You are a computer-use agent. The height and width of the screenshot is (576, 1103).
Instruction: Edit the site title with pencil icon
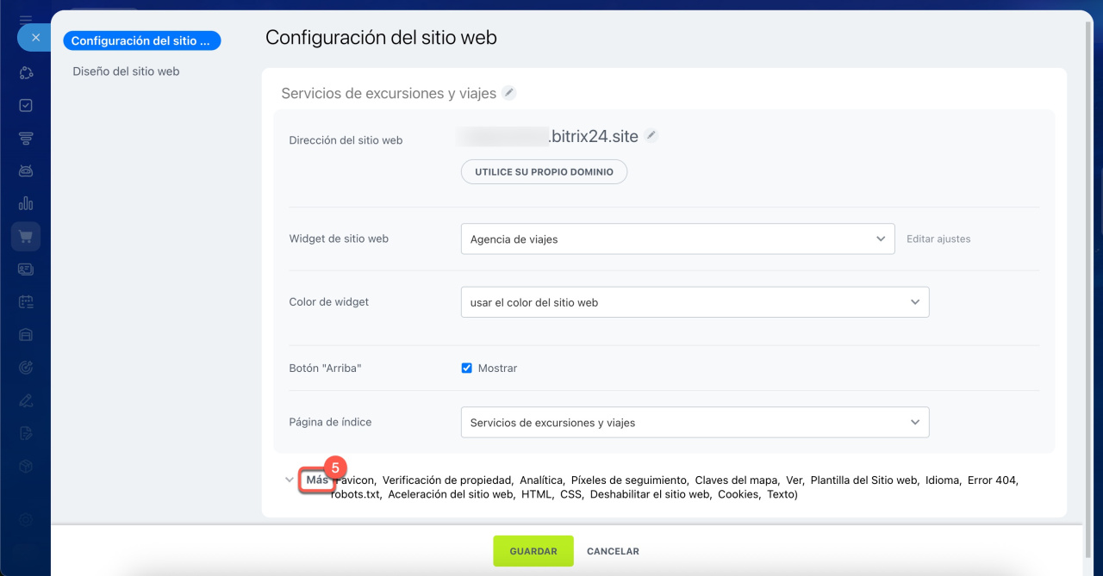tap(509, 93)
